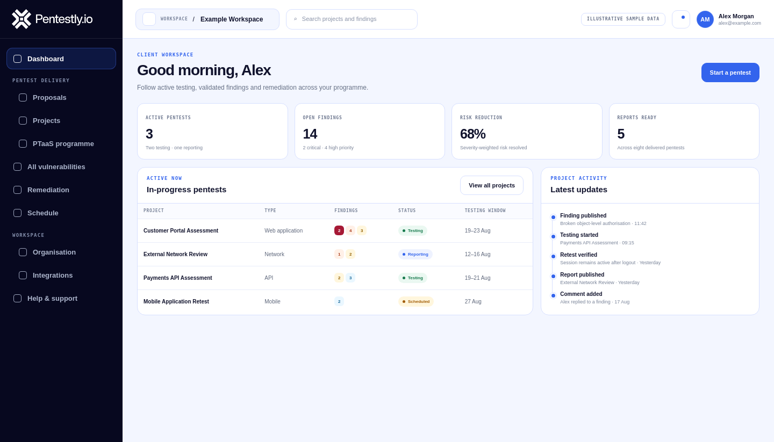
Task: Click medium badge 3 for Customer Portal
Action: click(x=362, y=230)
